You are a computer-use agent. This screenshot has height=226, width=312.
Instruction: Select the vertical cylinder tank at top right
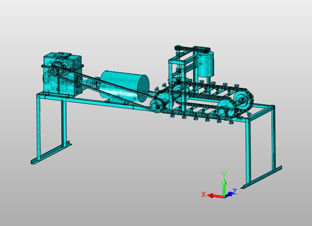(x=206, y=64)
